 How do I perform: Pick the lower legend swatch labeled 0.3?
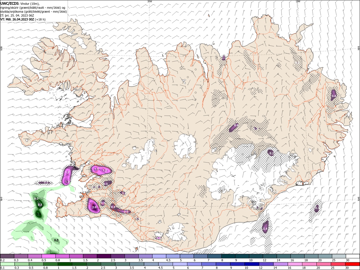pyautogui.click(x=22, y=264)
